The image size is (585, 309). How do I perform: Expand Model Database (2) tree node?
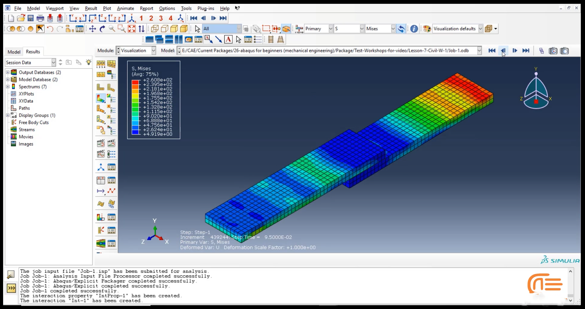coord(8,80)
